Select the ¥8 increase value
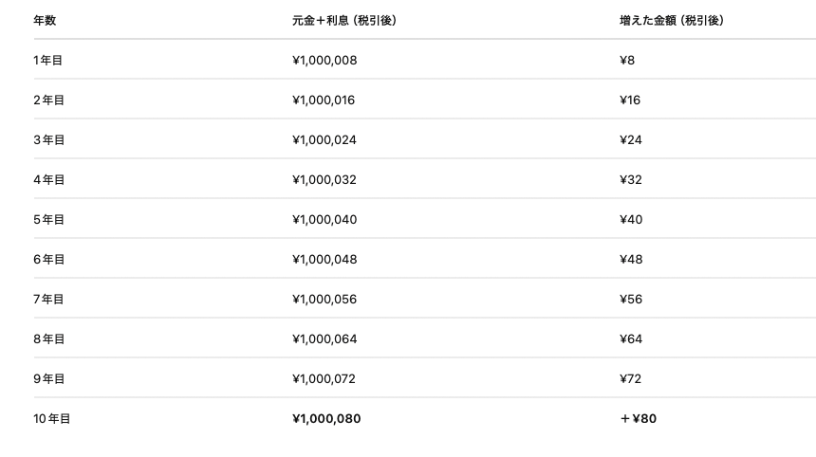This screenshot has width=816, height=457. tap(627, 61)
